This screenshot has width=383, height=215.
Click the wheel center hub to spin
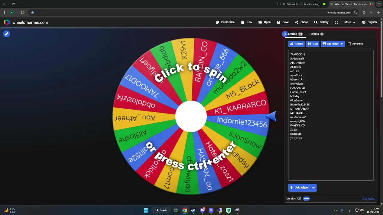pyautogui.click(x=191, y=116)
